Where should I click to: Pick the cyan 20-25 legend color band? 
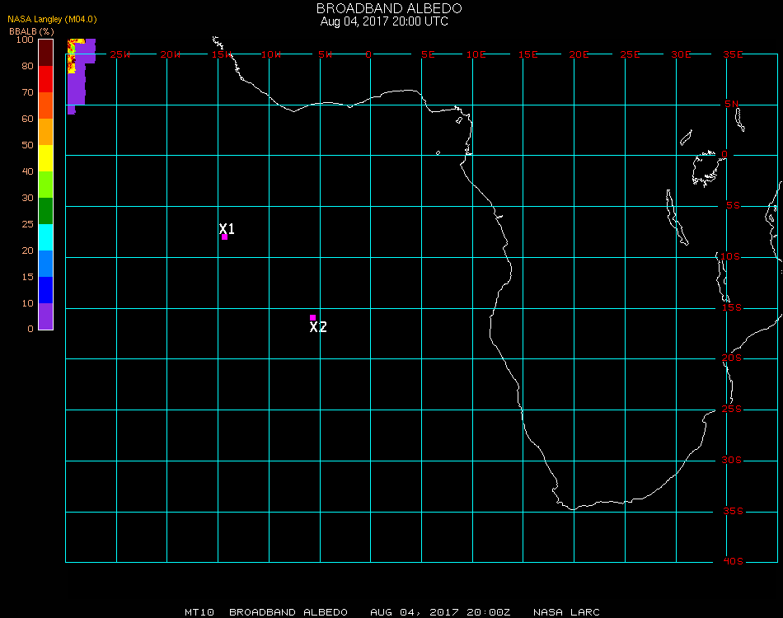46,237
